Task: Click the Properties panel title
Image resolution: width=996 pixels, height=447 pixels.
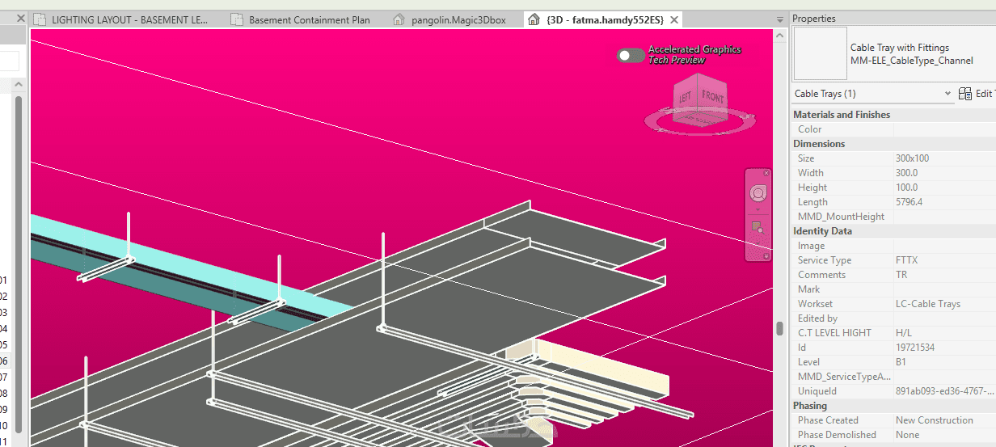Action: coord(814,19)
